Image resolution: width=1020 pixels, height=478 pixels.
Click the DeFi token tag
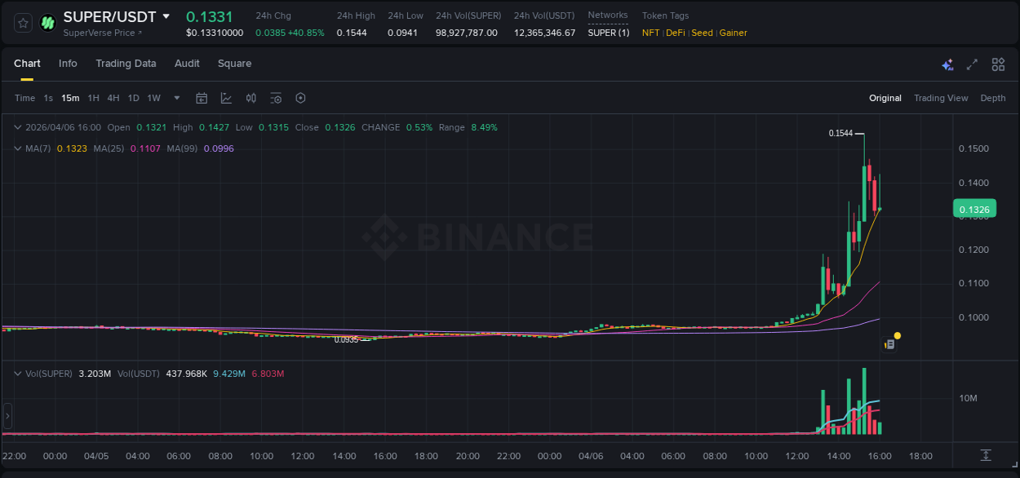[x=675, y=33]
